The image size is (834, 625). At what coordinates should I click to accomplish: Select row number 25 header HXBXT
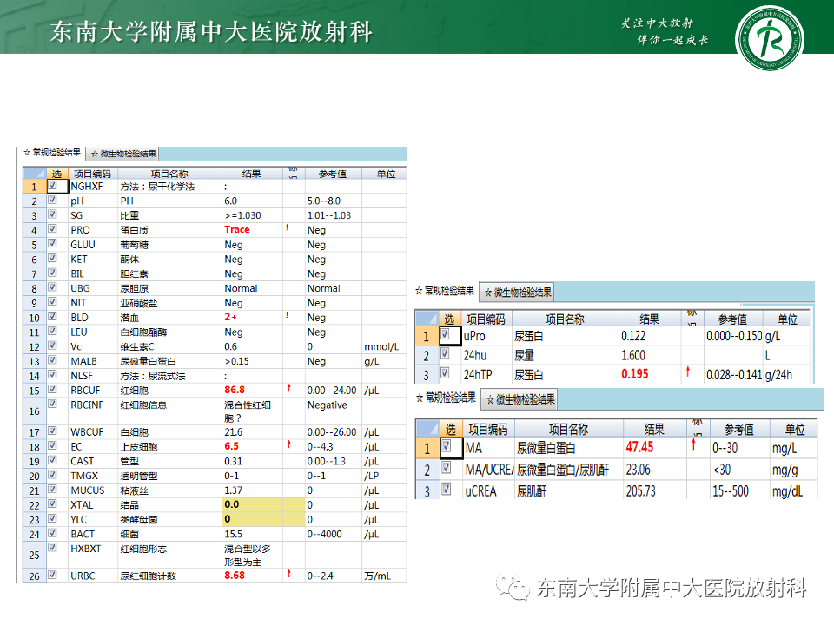click(x=35, y=555)
